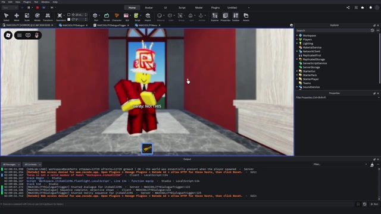Stop the playtest with the red stop button
Viewport: 381px width, 214px height.
[x=38, y=8]
